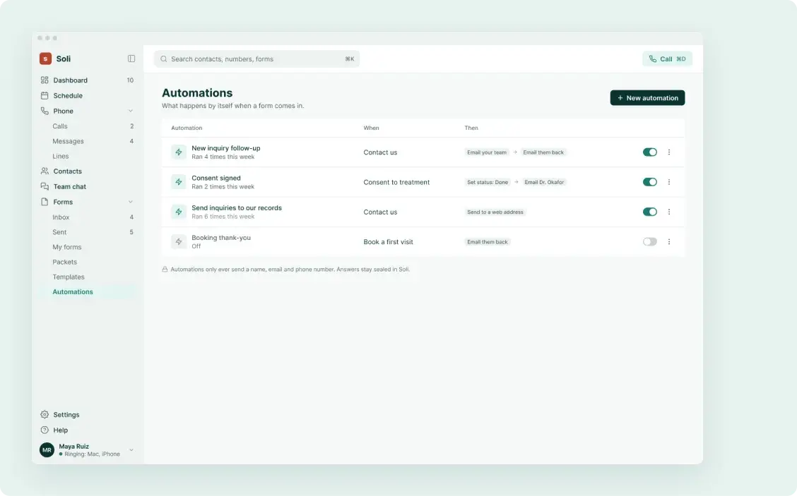Collapse the sidebar panel icon
The width and height of the screenshot is (797, 496).
coord(131,59)
